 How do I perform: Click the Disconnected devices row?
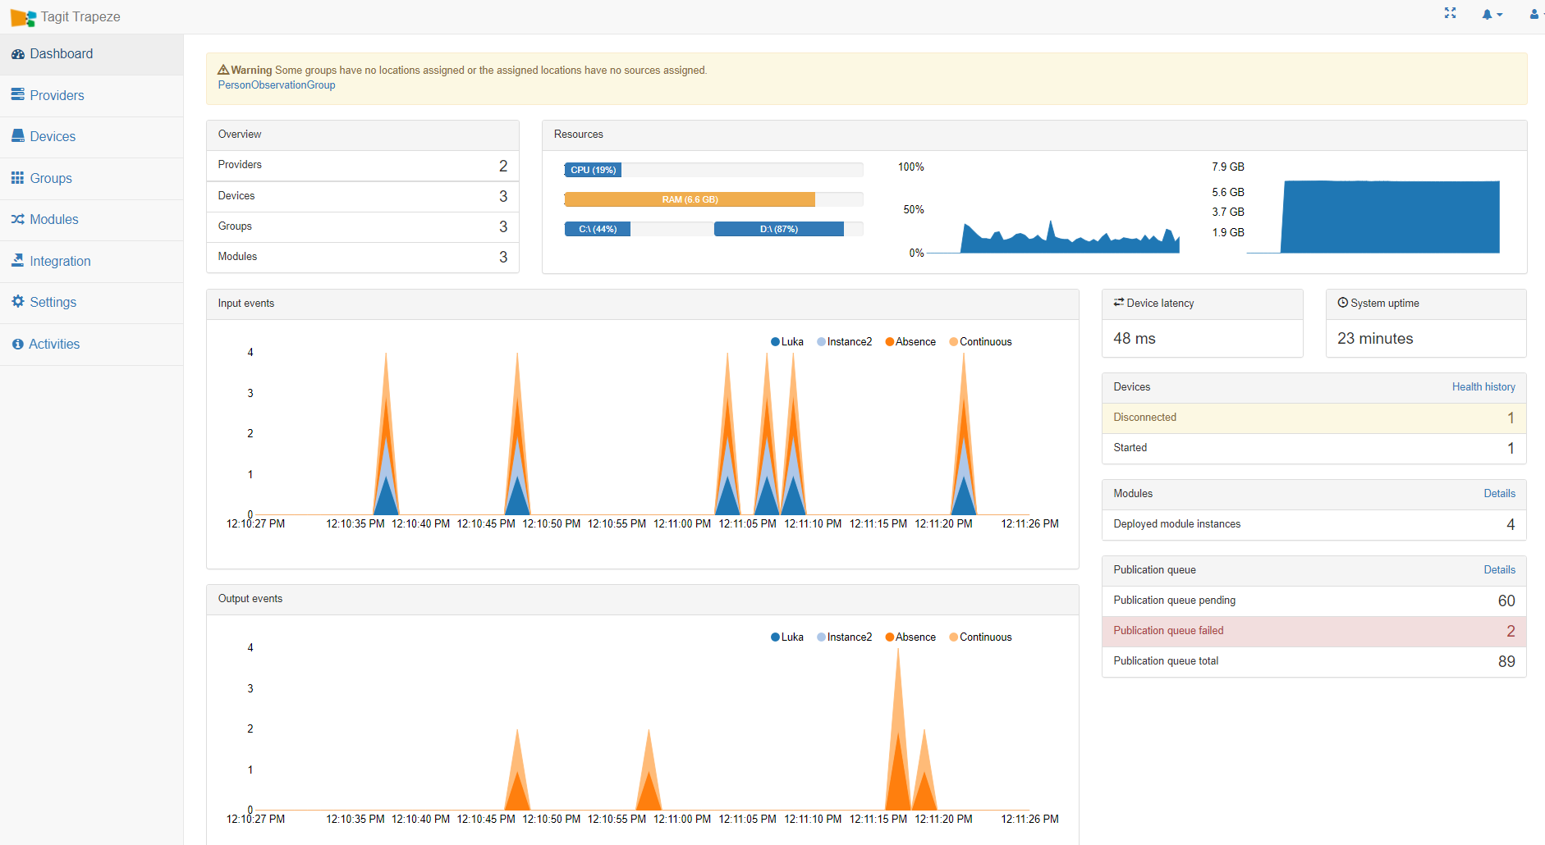[1314, 418]
